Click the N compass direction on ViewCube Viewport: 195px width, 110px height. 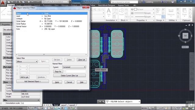(x=185, y=30)
